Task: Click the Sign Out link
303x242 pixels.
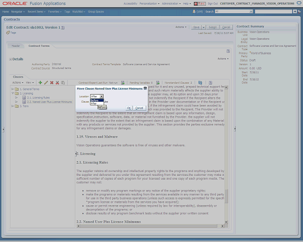Action: click(x=213, y=3)
